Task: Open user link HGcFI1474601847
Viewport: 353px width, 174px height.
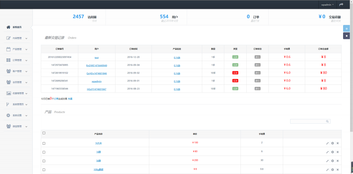Action: point(97,89)
